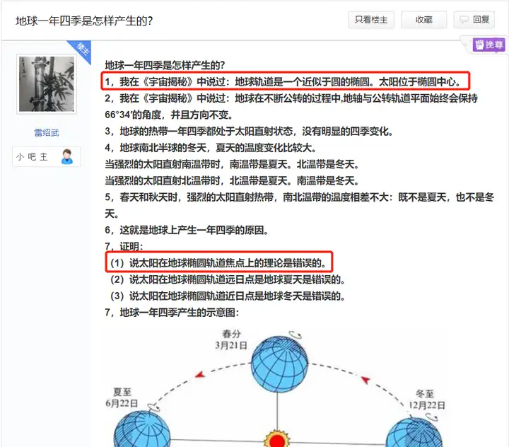Click the 春分 3月21日 label in diagram
This screenshot has width=509, height=447.
pyautogui.click(x=231, y=339)
